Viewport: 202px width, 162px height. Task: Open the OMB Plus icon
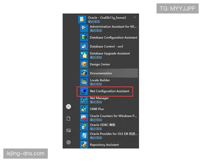pos(84,109)
